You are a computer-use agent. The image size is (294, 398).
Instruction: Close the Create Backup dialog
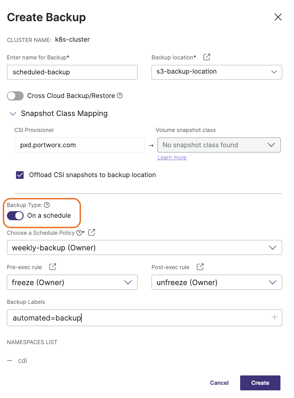278,17
